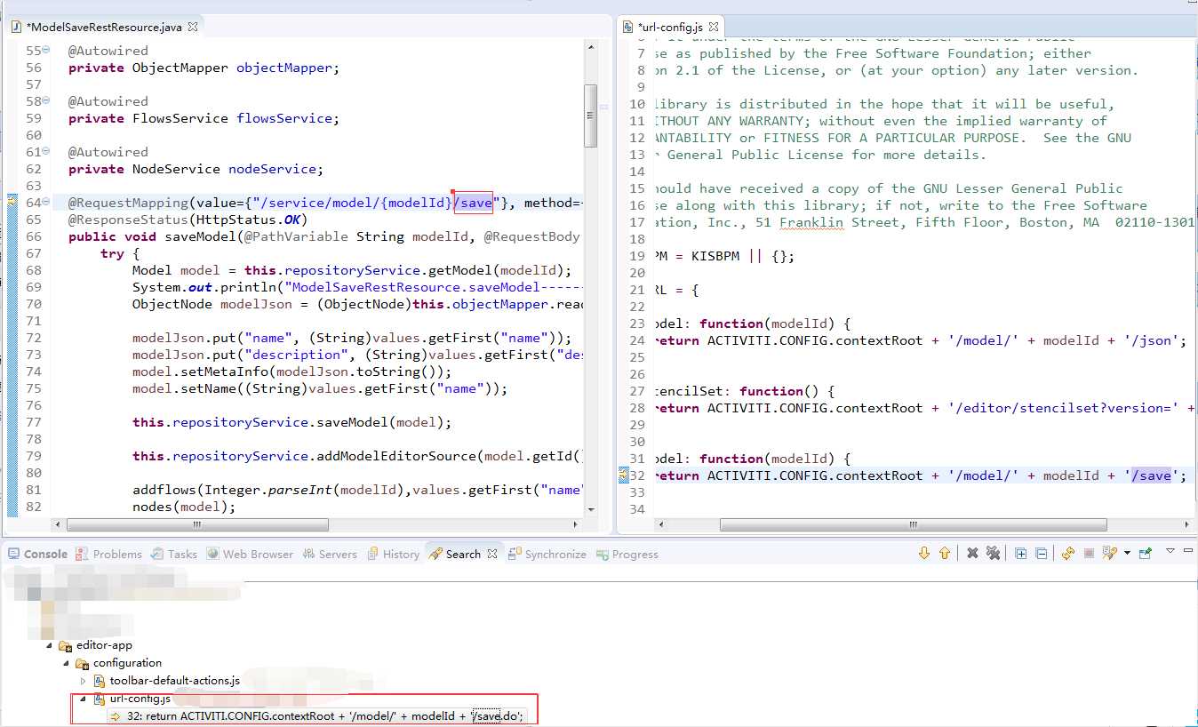Image resolution: width=1198 pixels, height=727 pixels.
Task: Expand all search results
Action: [1021, 553]
